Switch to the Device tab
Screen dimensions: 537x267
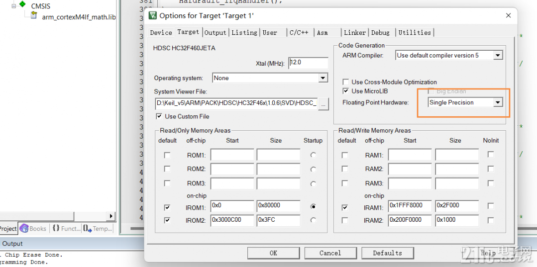(x=161, y=32)
